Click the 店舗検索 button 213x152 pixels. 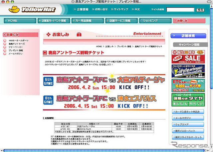[188, 36]
